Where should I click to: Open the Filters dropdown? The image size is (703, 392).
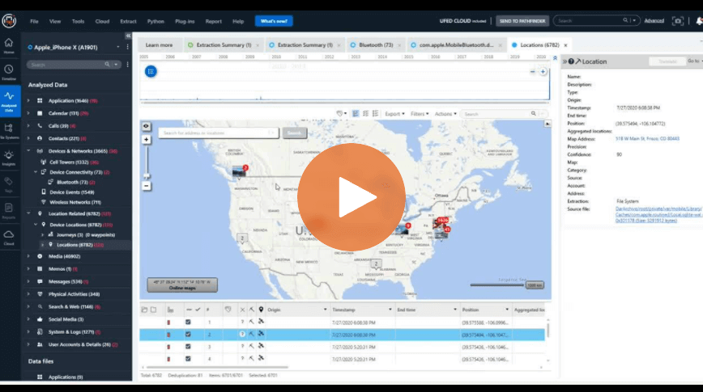click(420, 114)
